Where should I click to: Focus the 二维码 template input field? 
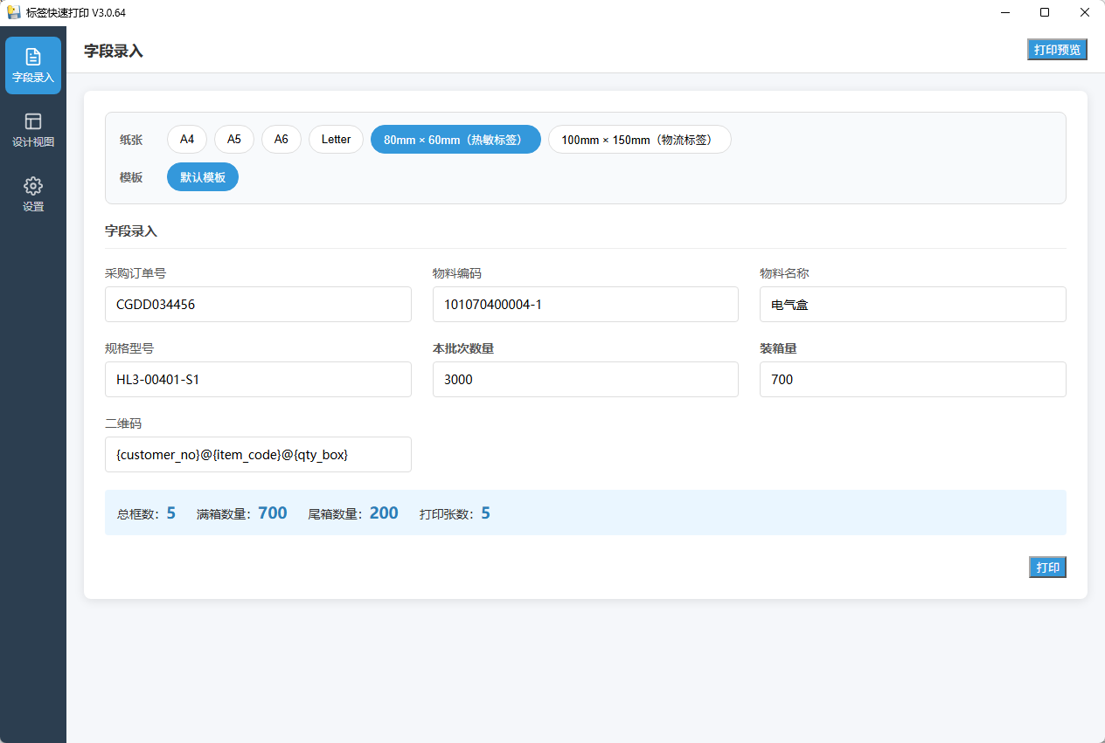pos(258,455)
